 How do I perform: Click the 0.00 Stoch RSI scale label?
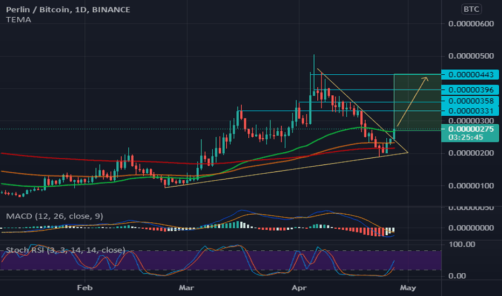(x=457, y=276)
